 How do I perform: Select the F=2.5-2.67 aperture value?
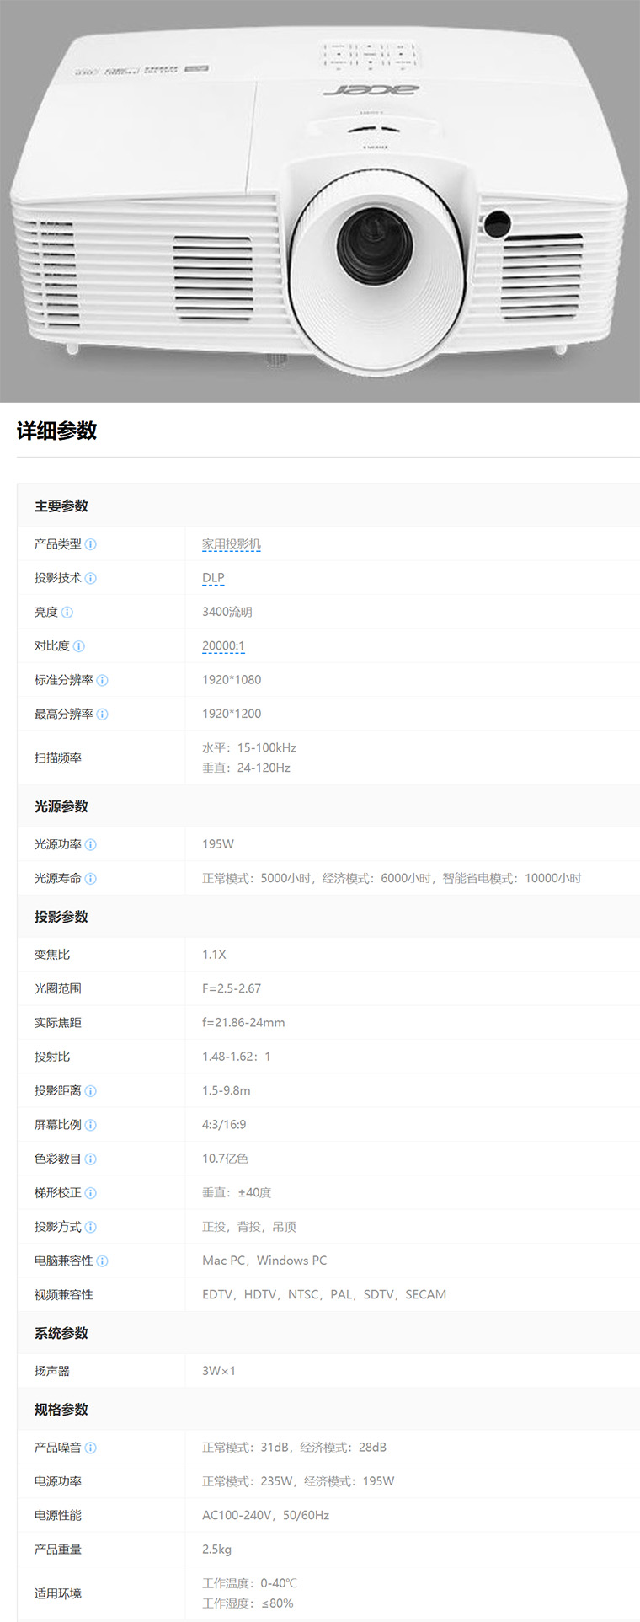click(232, 988)
